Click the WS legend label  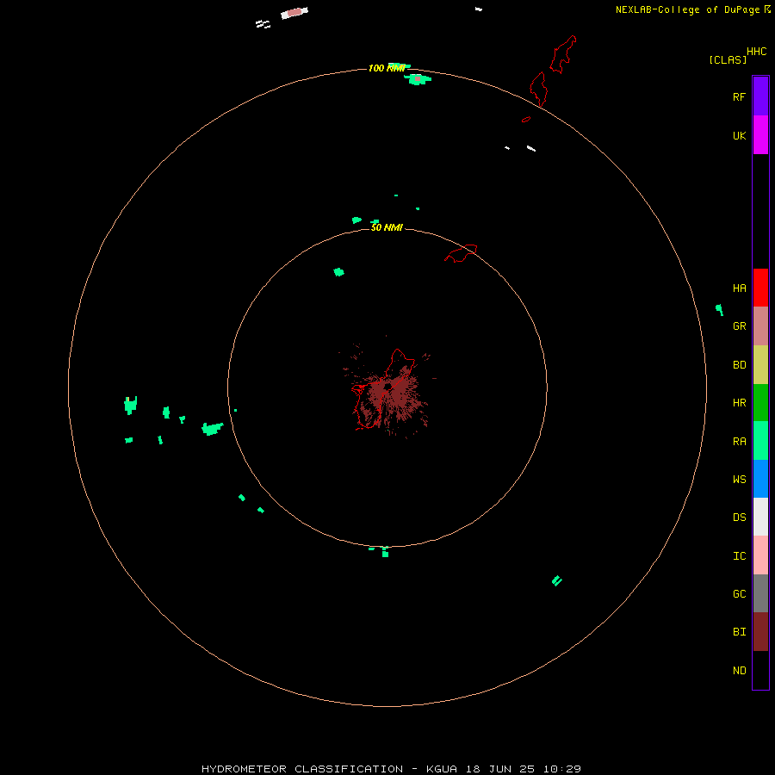[740, 480]
